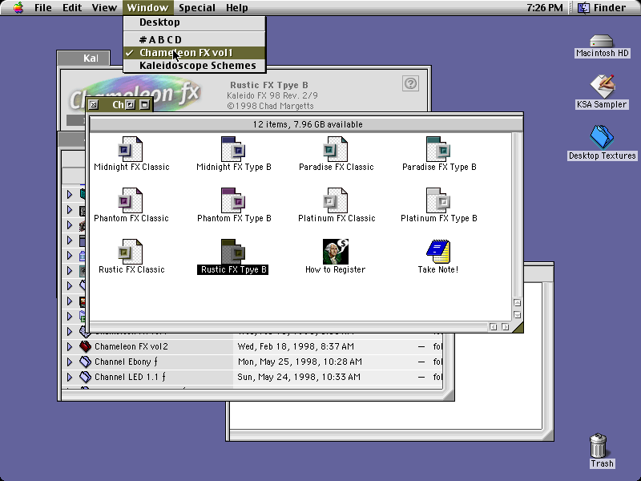Click the 'Rustic FX Tpye B' heading in Kaleidoscope window
The image size is (641, 481).
[269, 85]
